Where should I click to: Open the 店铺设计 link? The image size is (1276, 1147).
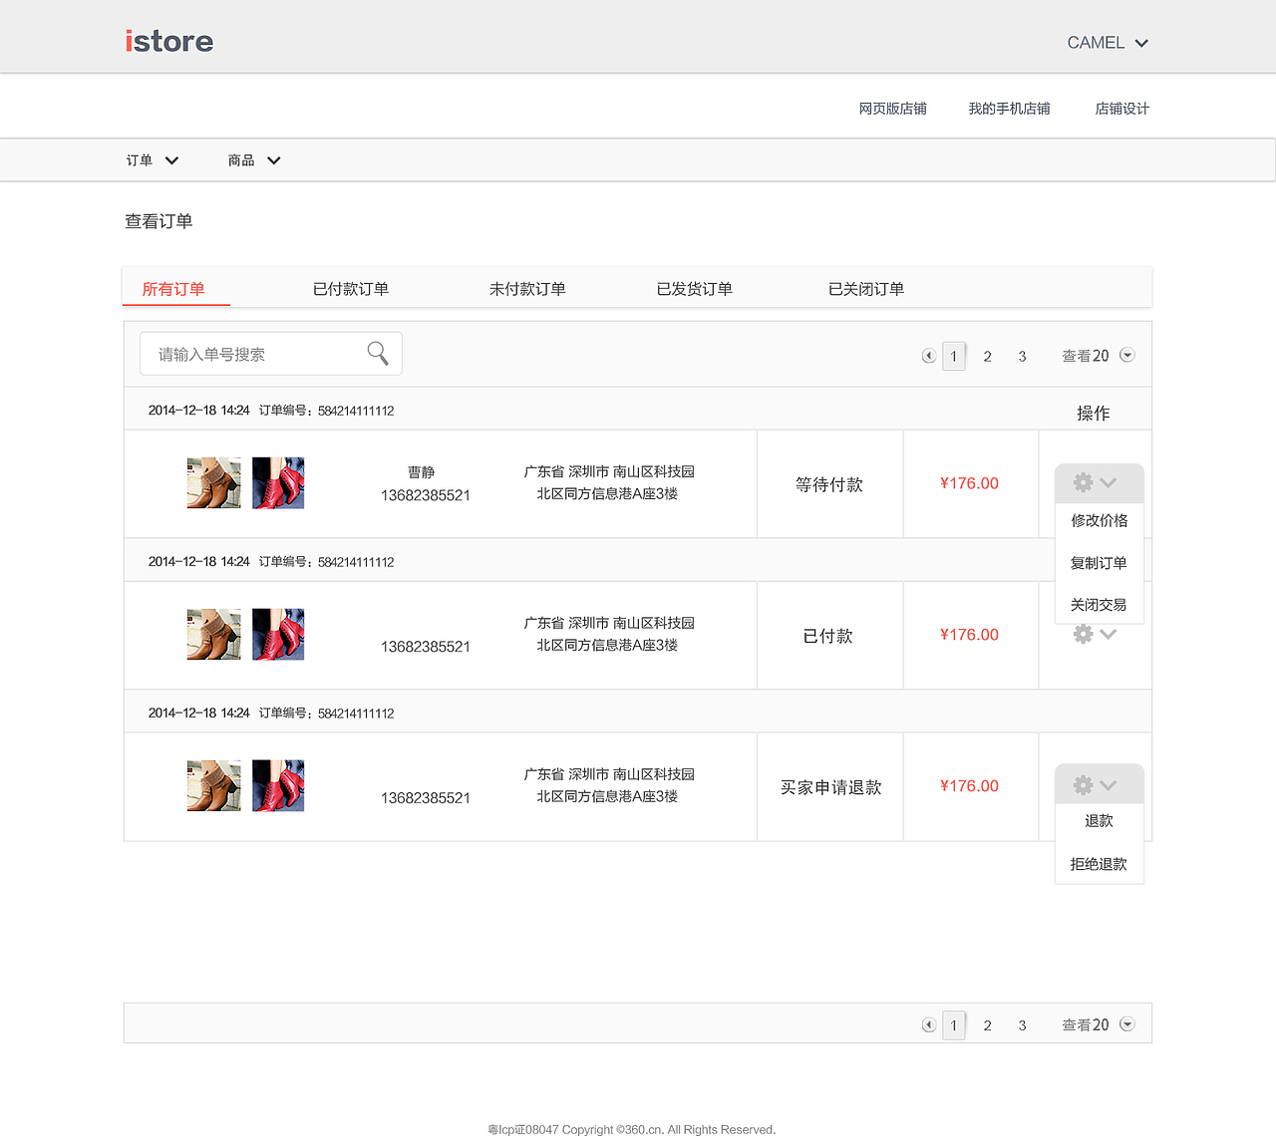click(x=1120, y=109)
